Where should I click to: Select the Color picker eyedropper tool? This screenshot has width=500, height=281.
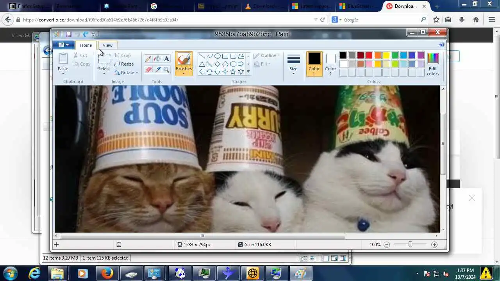click(157, 70)
